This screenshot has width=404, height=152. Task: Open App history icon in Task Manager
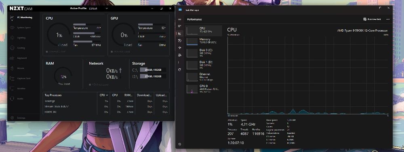[180, 41]
